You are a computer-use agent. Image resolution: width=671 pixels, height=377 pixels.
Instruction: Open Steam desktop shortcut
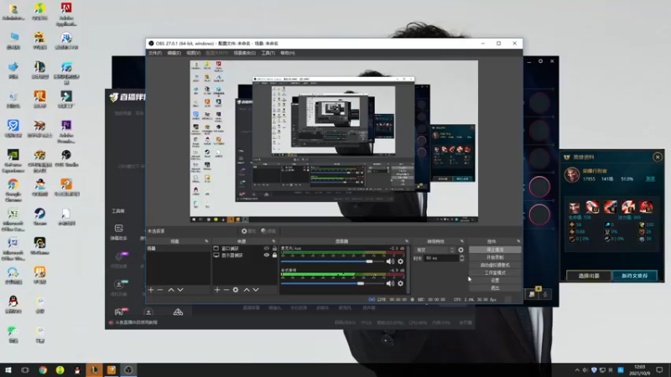tap(39, 217)
